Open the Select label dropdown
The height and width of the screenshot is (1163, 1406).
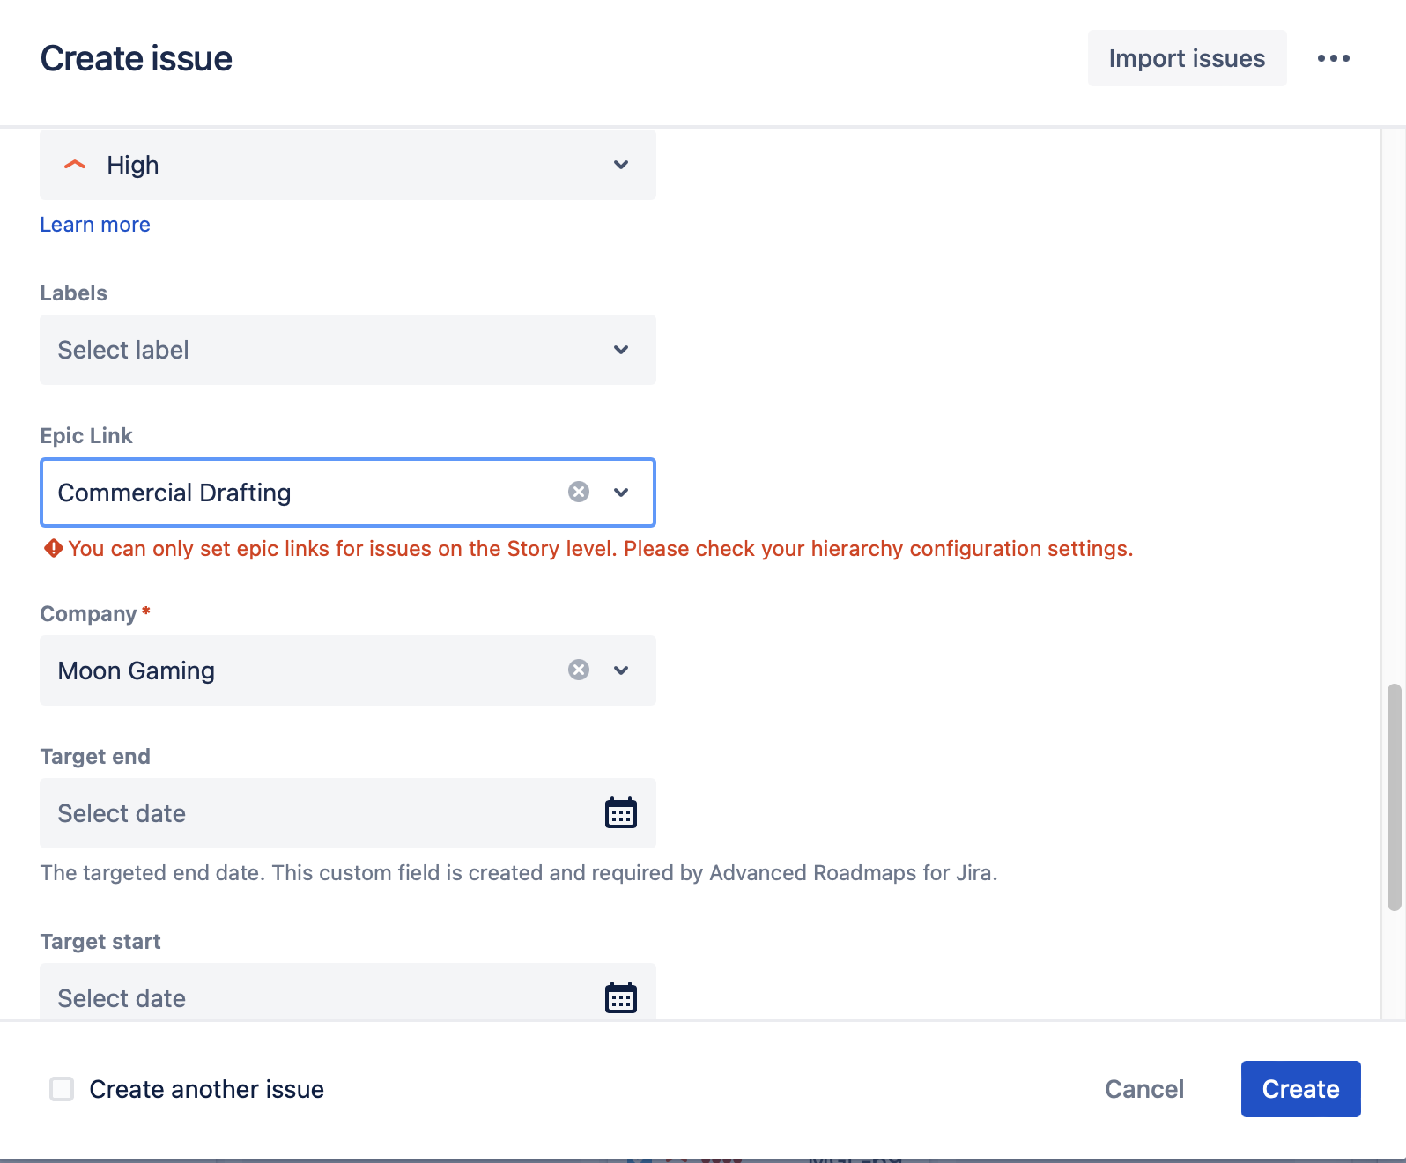[x=347, y=350]
